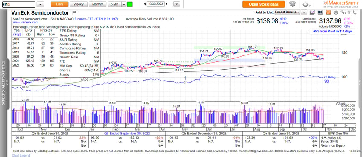Open the symbol history dropdown

(41, 4)
